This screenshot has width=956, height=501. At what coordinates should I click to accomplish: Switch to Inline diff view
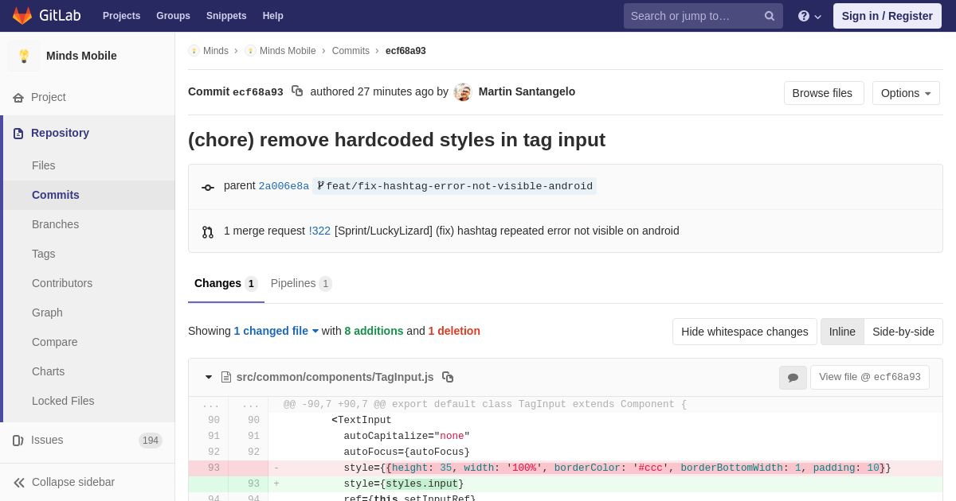(x=842, y=332)
